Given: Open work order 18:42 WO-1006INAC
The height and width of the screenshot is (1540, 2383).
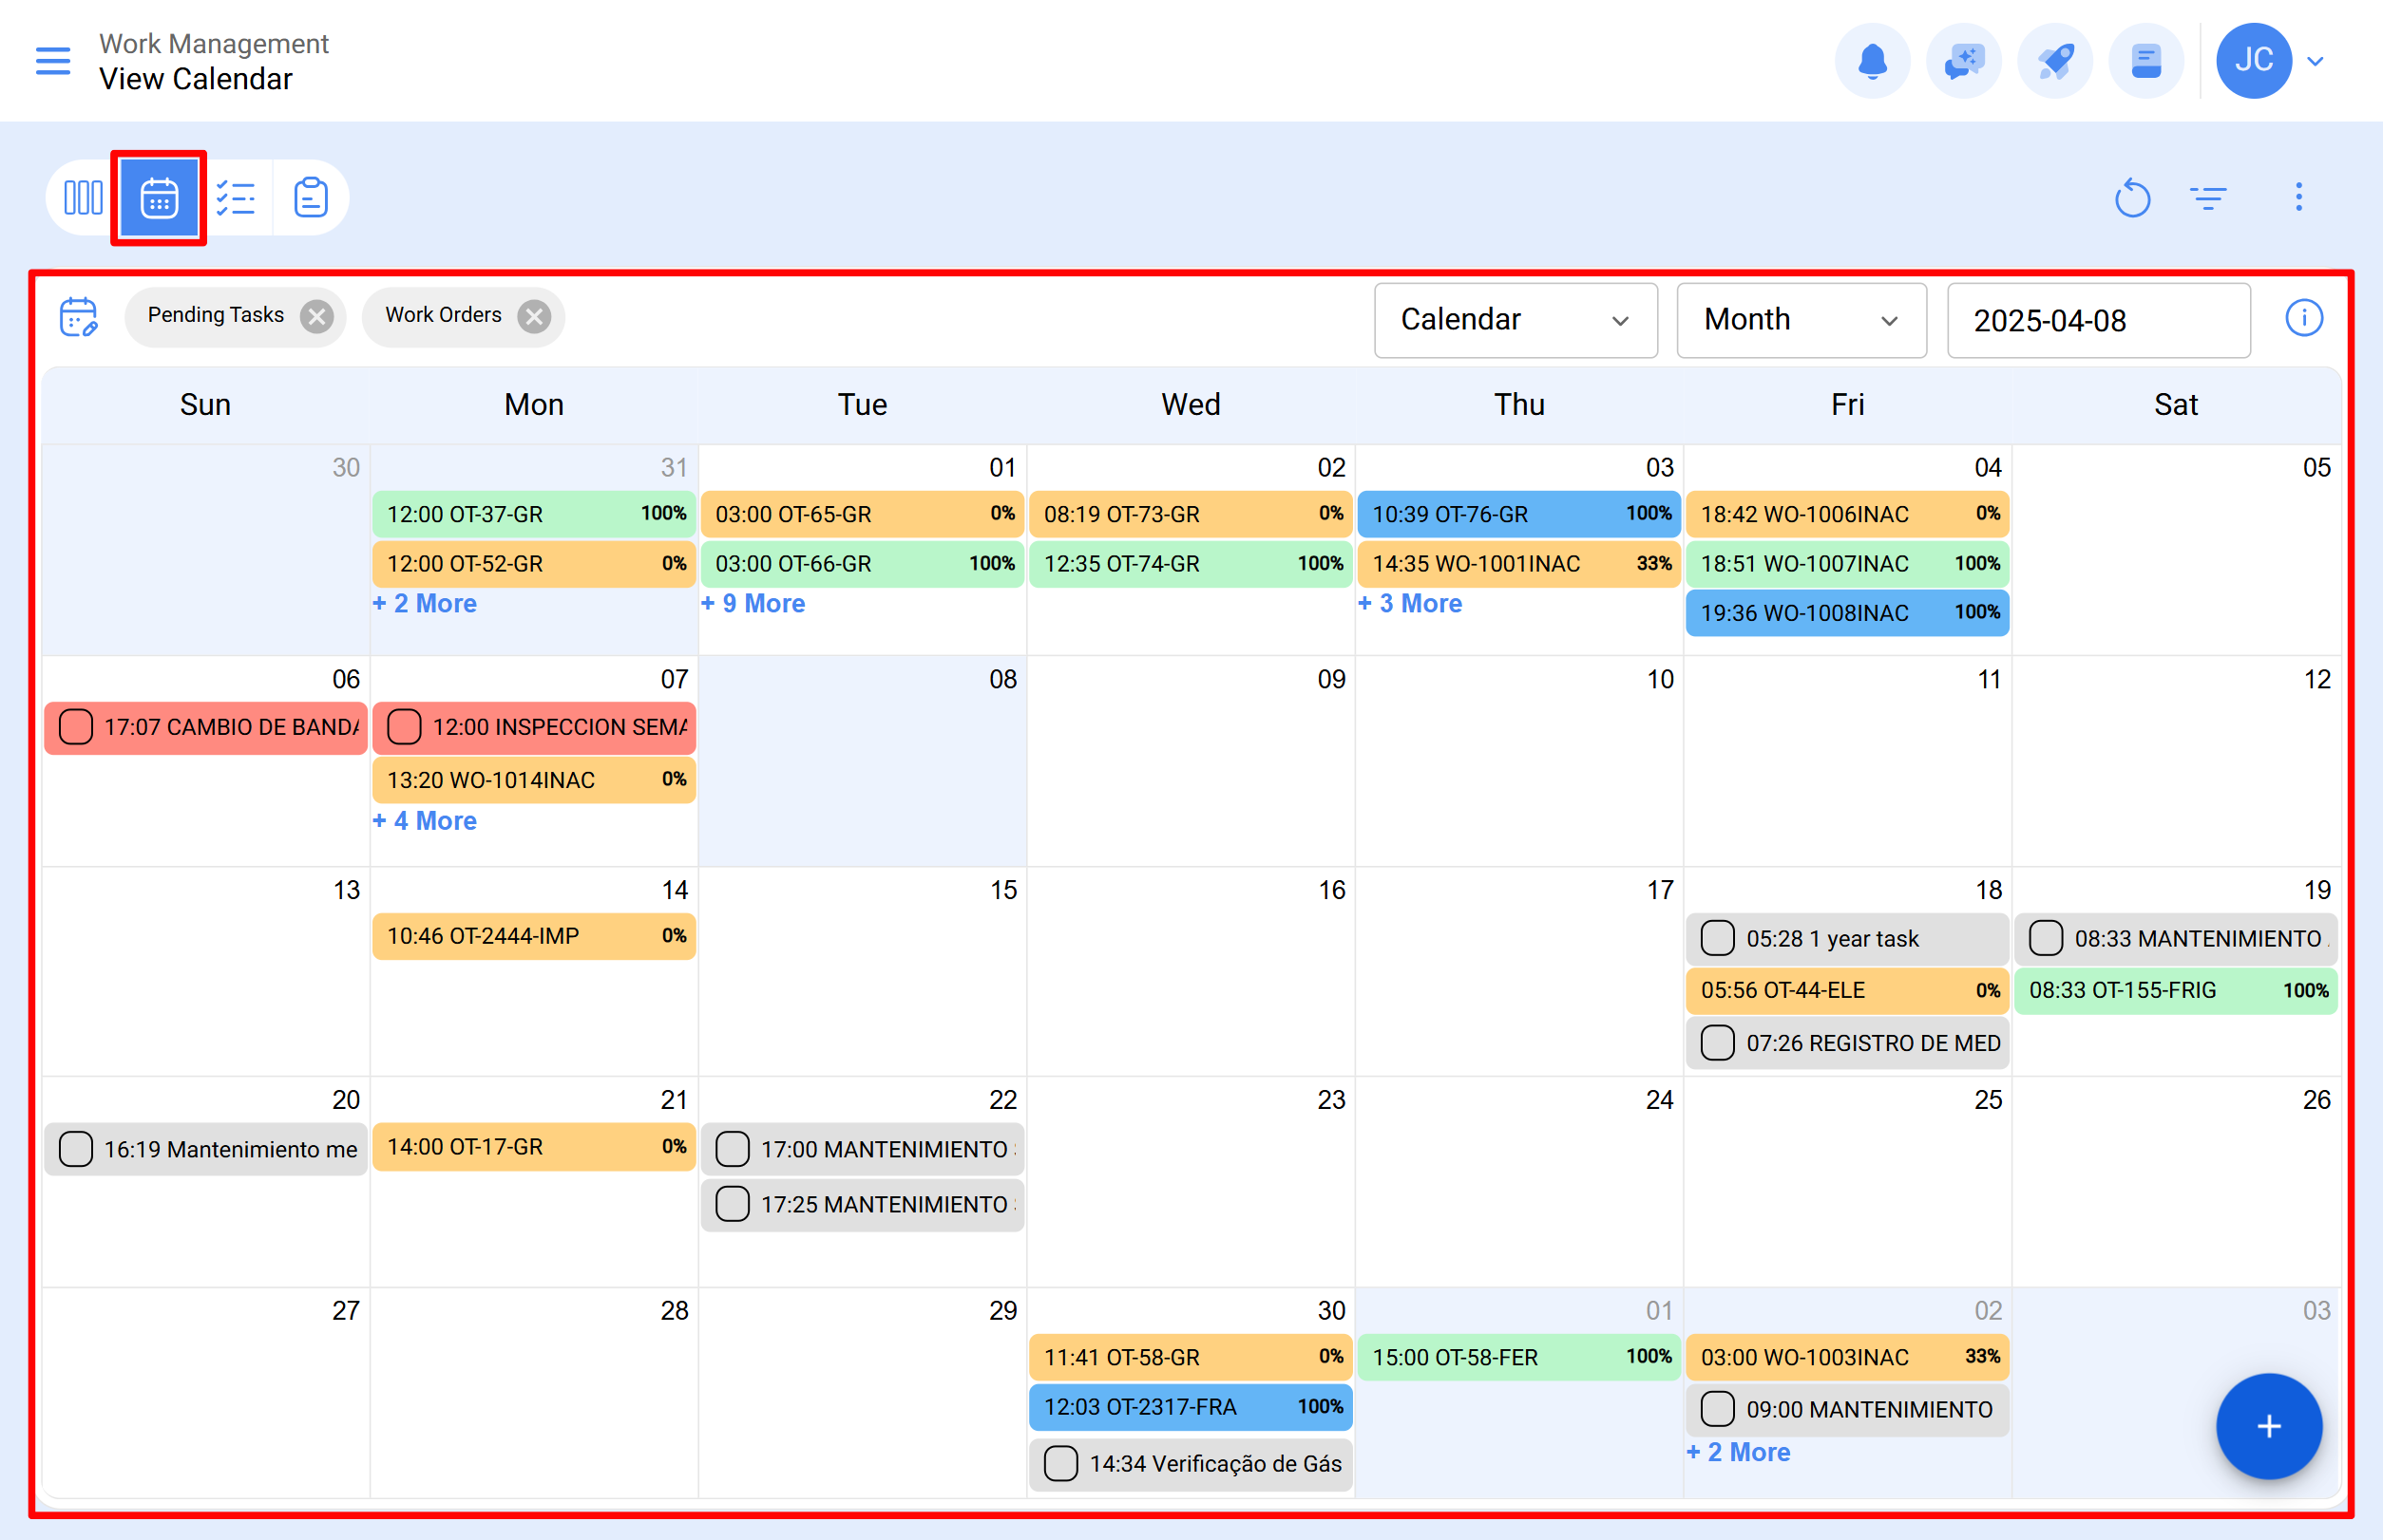Looking at the screenshot, I should [1846, 514].
